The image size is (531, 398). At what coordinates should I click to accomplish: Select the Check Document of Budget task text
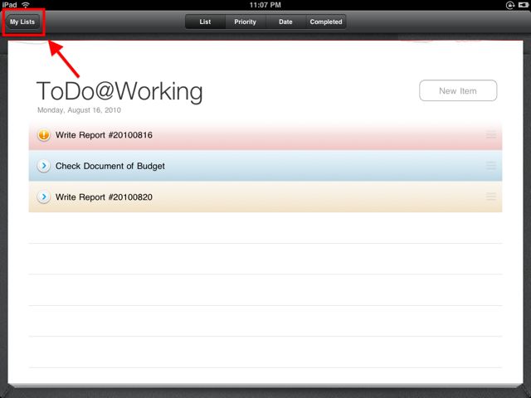(110, 166)
